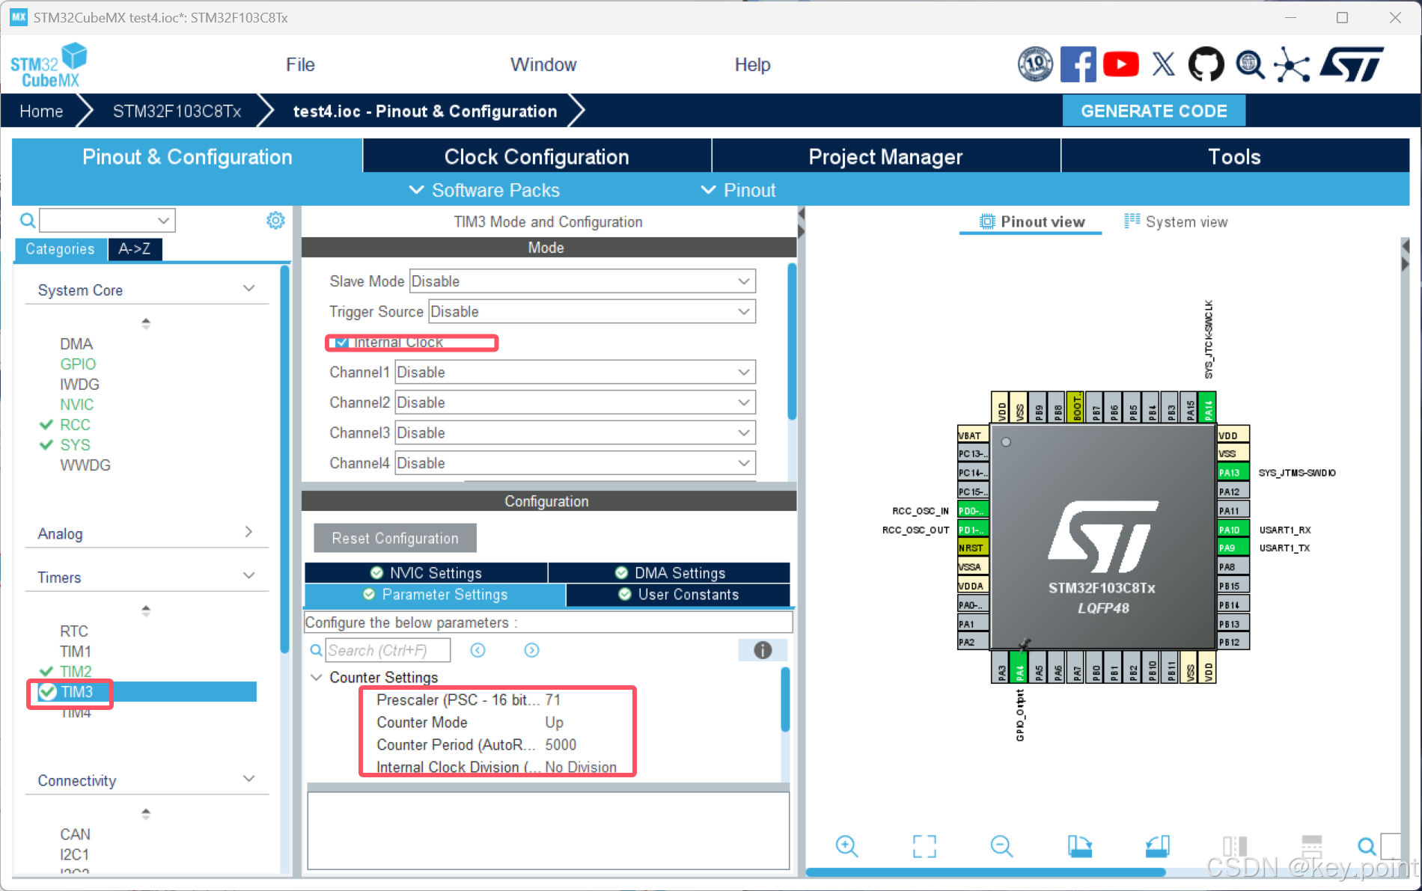Go to next parameter search result

click(x=531, y=650)
